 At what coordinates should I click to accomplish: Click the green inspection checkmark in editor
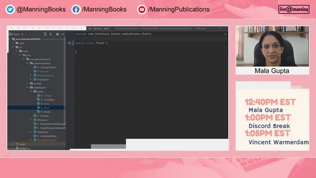click(x=226, y=34)
